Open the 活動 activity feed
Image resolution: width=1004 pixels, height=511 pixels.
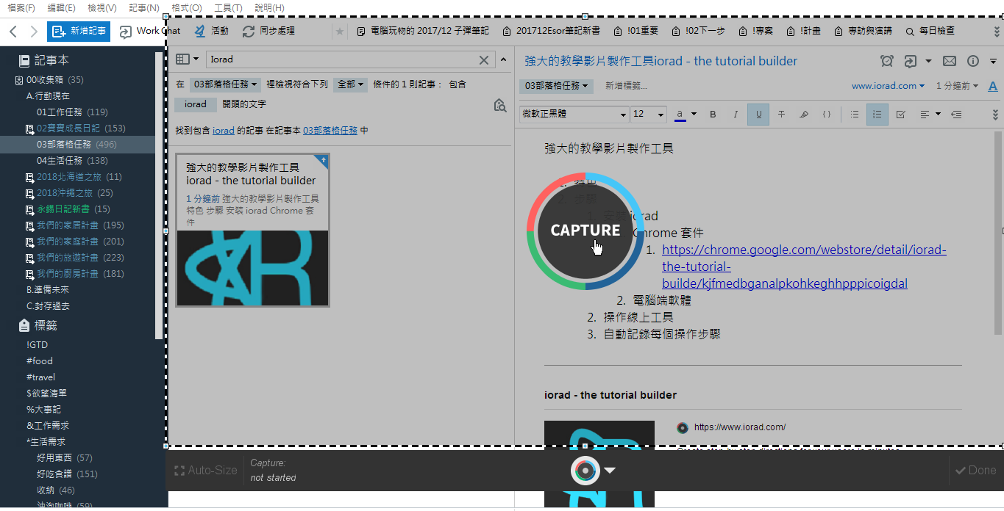(x=212, y=31)
